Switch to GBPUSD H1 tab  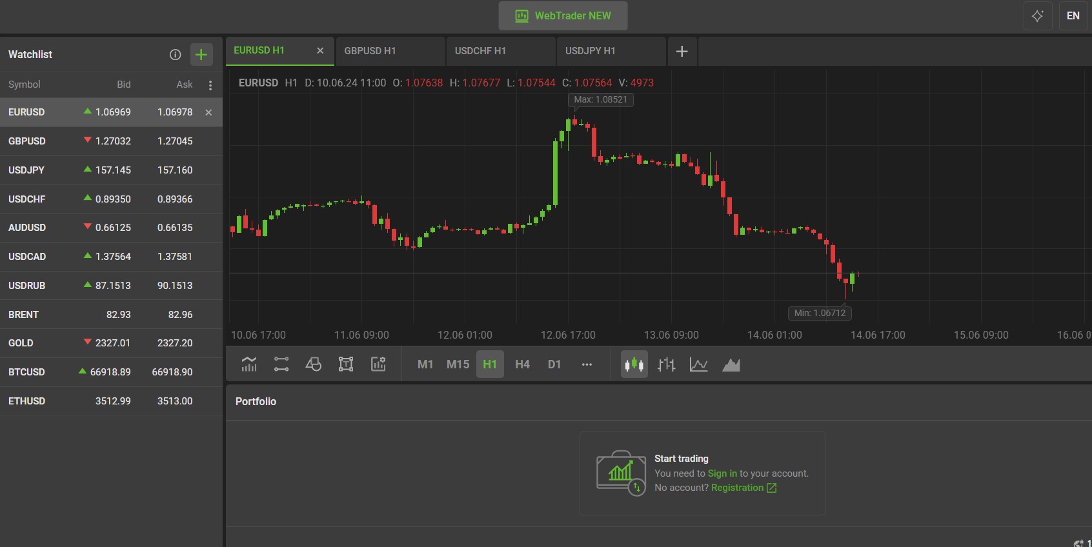pyautogui.click(x=390, y=51)
